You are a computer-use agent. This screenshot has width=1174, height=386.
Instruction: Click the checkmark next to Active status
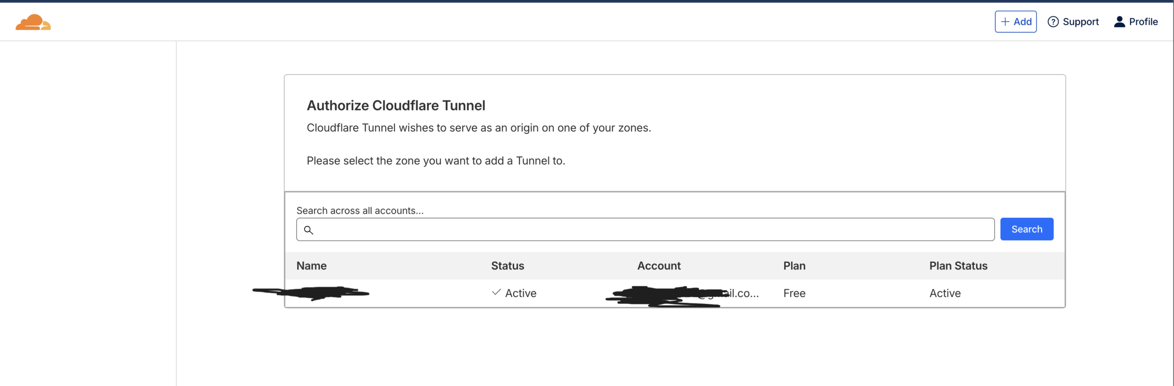pos(496,292)
